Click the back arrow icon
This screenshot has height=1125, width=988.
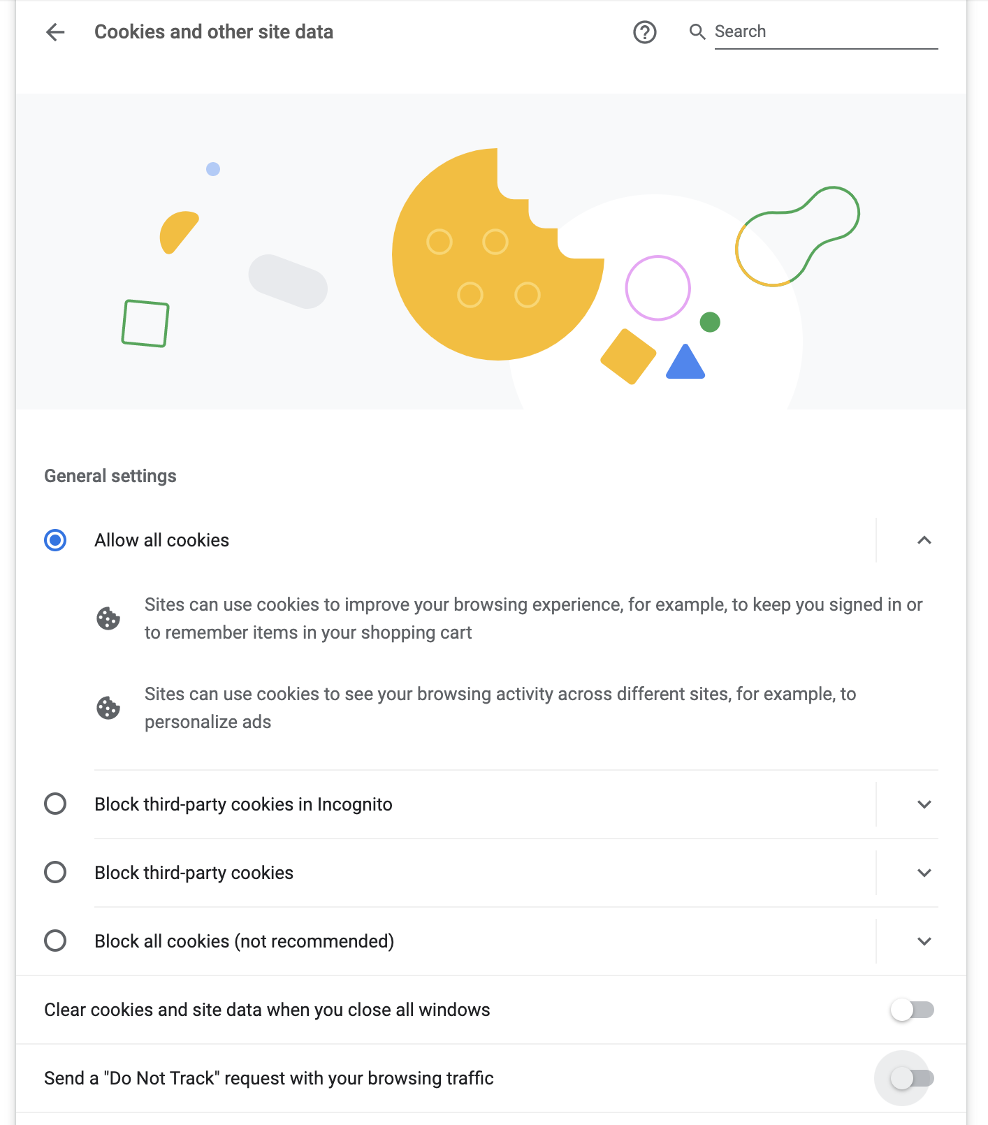pos(55,32)
